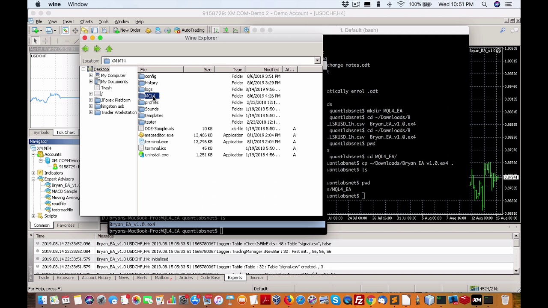
Task: Sort file list by Type column
Action: point(229,70)
